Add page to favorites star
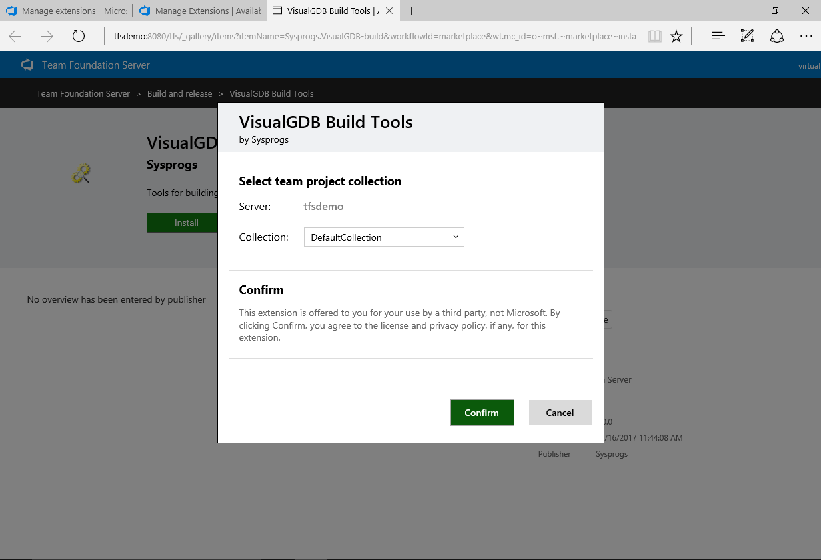Viewport: 821px width, 560px height. (676, 37)
